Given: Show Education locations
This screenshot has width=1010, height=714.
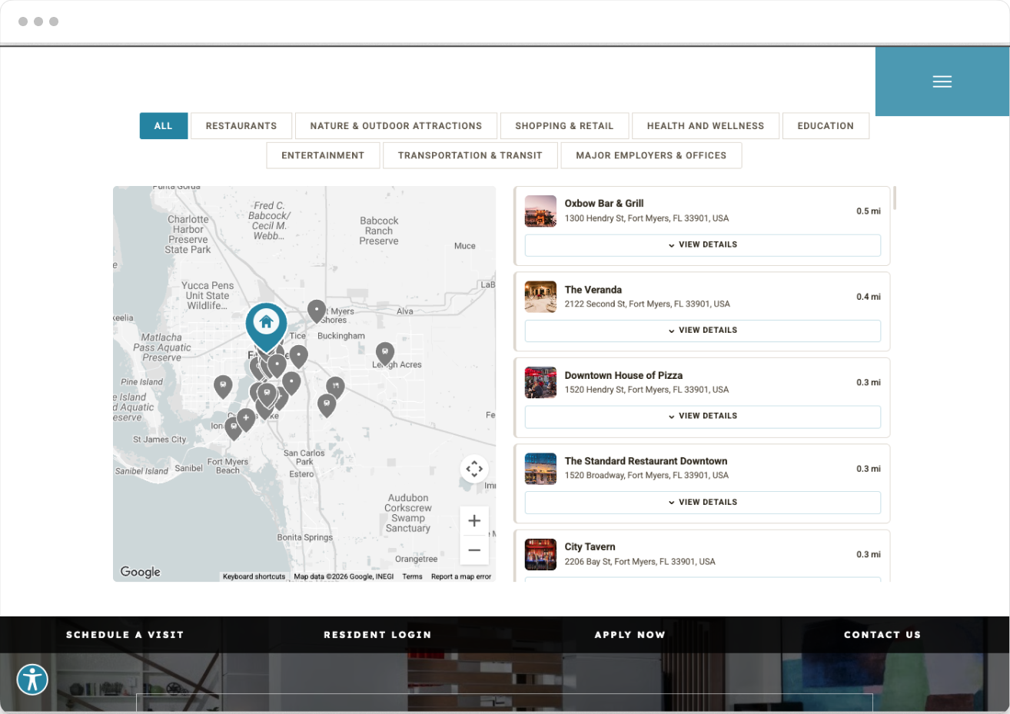Looking at the screenshot, I should pyautogui.click(x=826, y=126).
